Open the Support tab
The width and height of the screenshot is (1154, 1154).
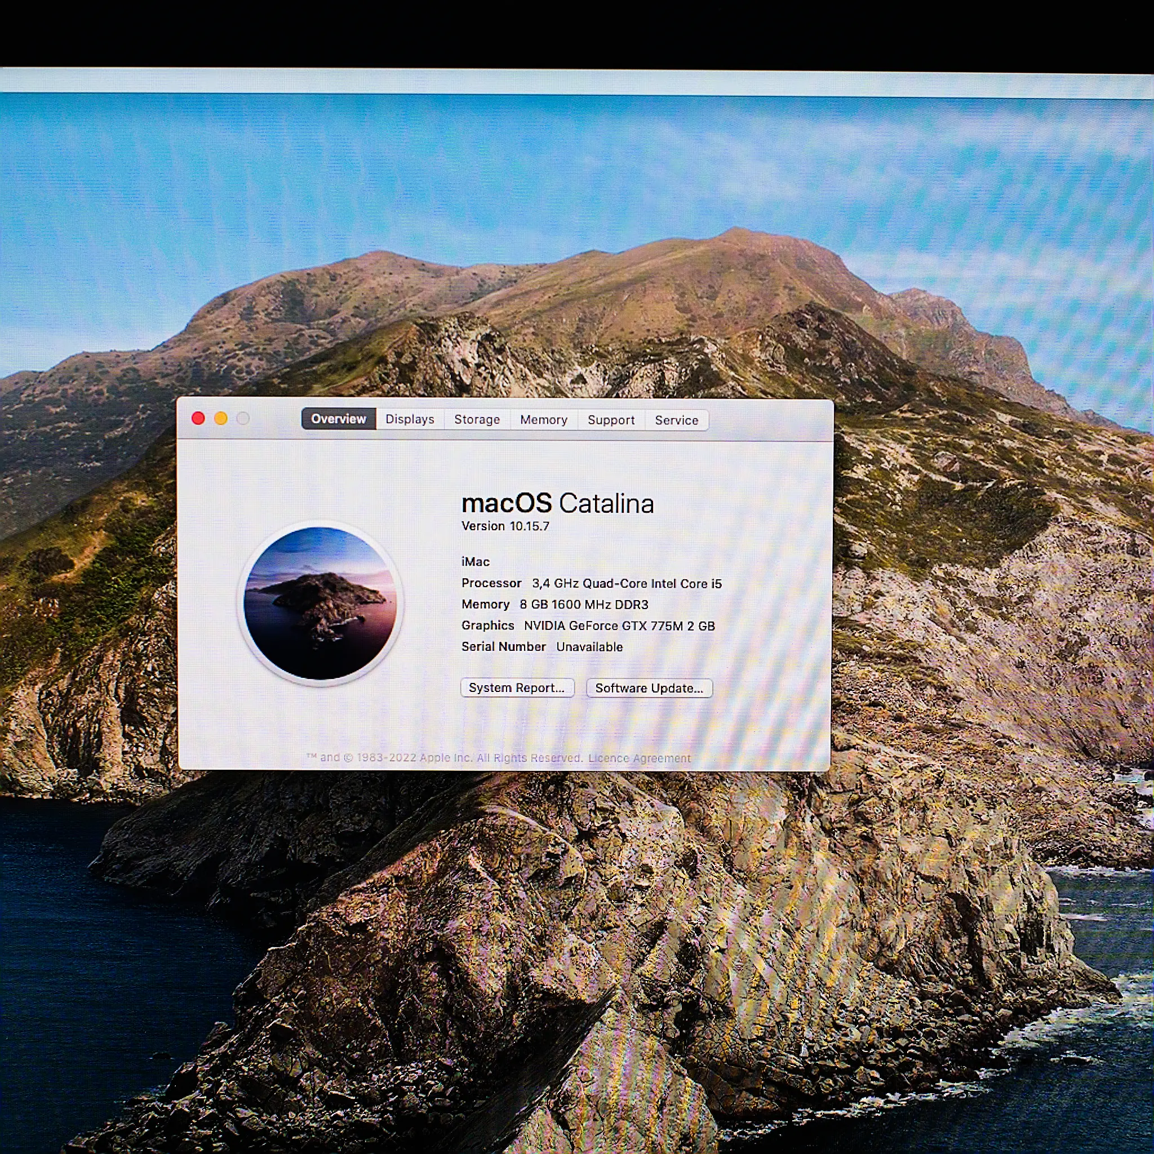point(611,420)
